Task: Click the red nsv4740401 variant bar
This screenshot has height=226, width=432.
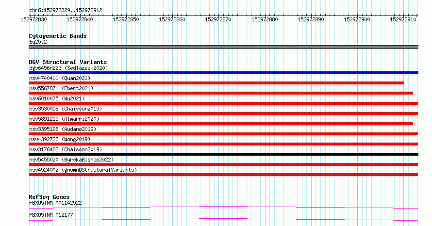Action: point(216,83)
